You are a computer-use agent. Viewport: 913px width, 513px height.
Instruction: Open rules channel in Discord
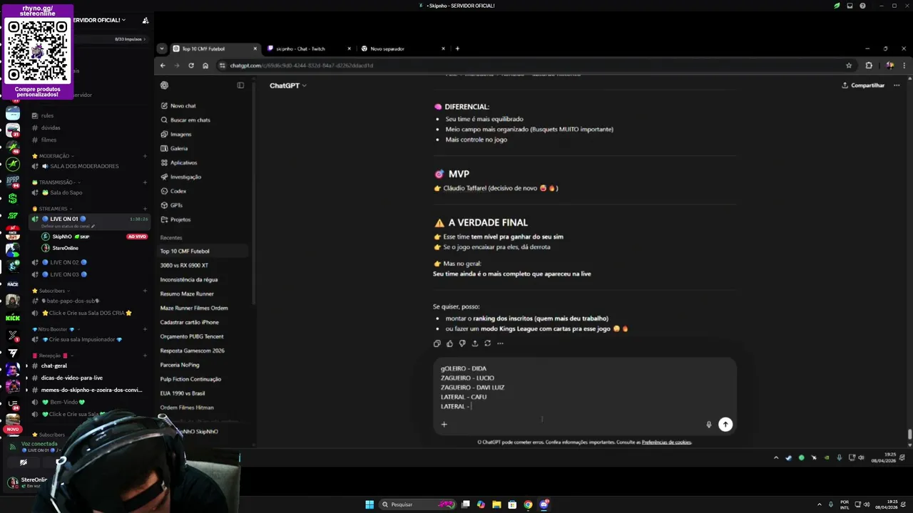click(x=47, y=115)
